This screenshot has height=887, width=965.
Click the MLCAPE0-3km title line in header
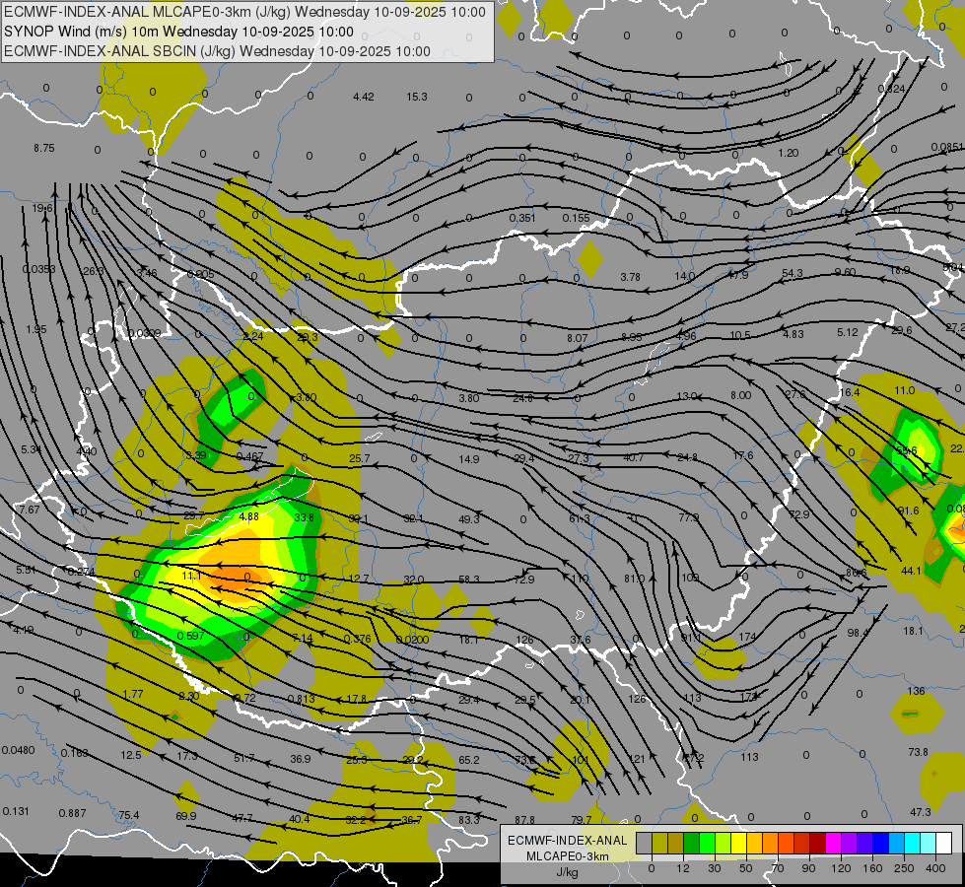(x=244, y=12)
